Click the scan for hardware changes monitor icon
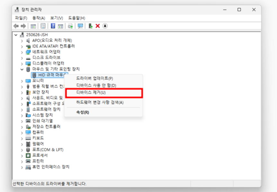Viewport: 277px width, 192px height. (80, 26)
